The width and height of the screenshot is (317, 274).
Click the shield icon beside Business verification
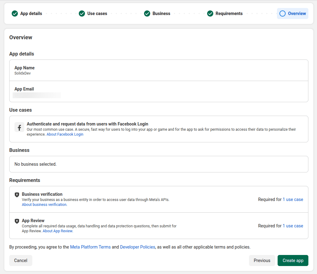point(17,195)
